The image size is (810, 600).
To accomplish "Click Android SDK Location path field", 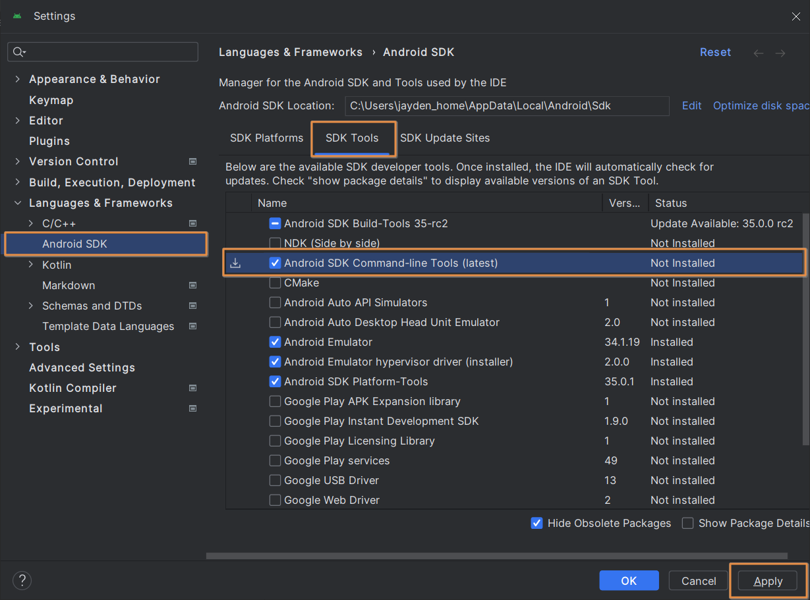I will click(x=507, y=105).
